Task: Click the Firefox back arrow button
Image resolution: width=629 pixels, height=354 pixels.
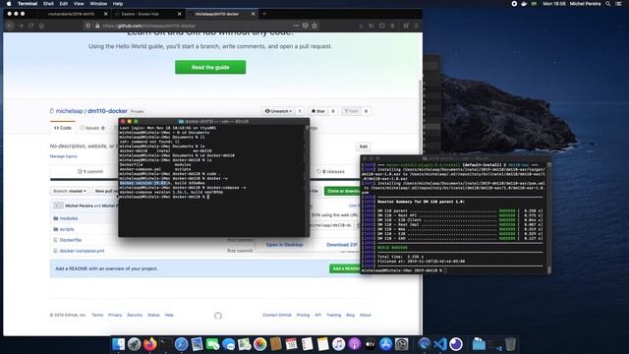Action: click(x=11, y=26)
